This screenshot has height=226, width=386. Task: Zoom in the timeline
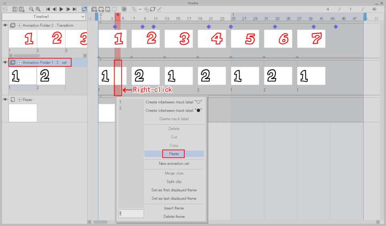[x=38, y=9]
